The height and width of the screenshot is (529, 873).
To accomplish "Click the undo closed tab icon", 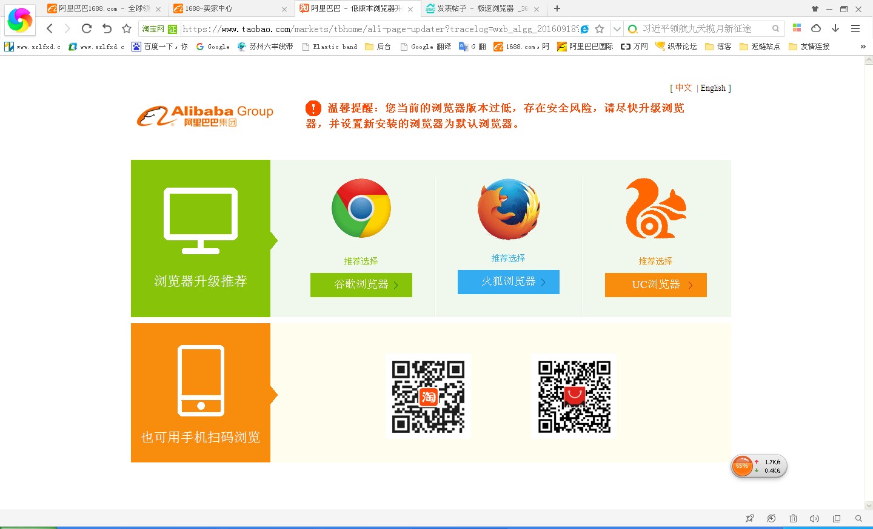I will (107, 28).
